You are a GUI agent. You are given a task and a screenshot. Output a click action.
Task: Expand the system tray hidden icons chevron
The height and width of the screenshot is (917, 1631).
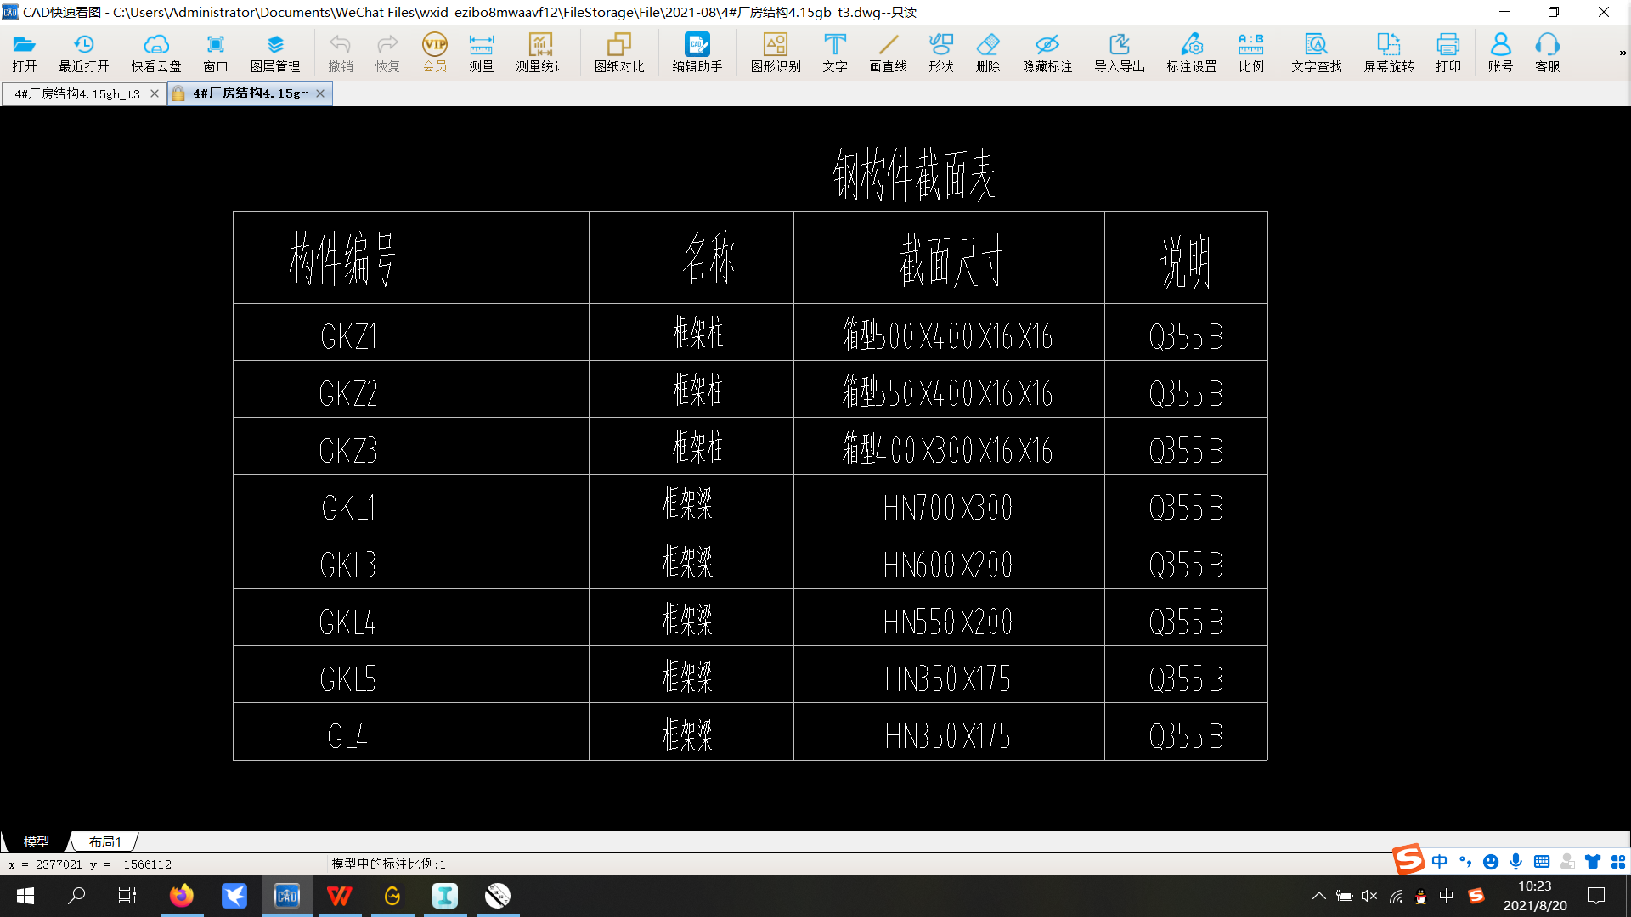tap(1318, 896)
